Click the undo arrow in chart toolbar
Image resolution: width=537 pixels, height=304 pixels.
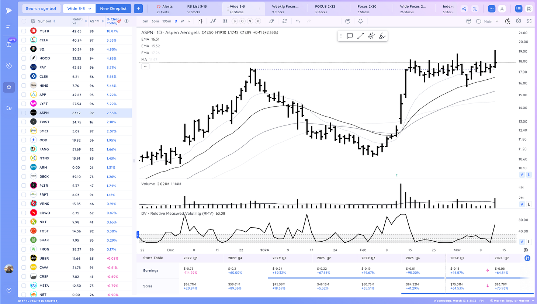click(298, 21)
